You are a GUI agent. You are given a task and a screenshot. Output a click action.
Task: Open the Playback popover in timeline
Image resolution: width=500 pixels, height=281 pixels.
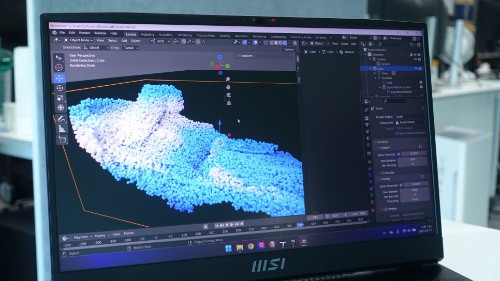click(x=82, y=237)
